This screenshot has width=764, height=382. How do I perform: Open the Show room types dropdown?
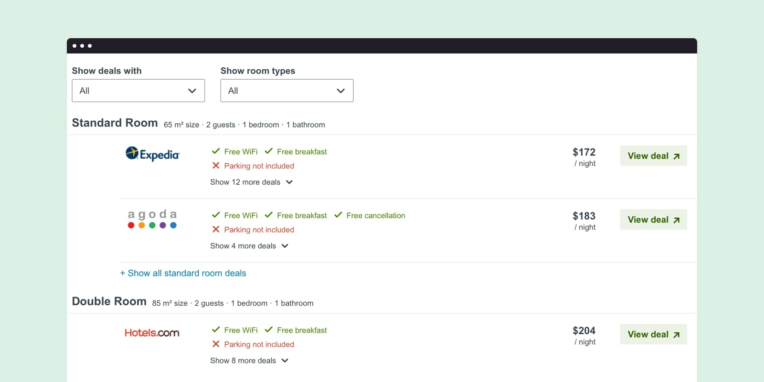tap(287, 91)
